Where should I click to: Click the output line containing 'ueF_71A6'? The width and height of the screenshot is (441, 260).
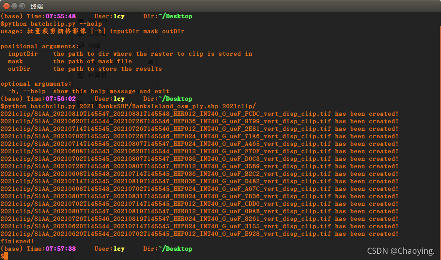(x=199, y=136)
